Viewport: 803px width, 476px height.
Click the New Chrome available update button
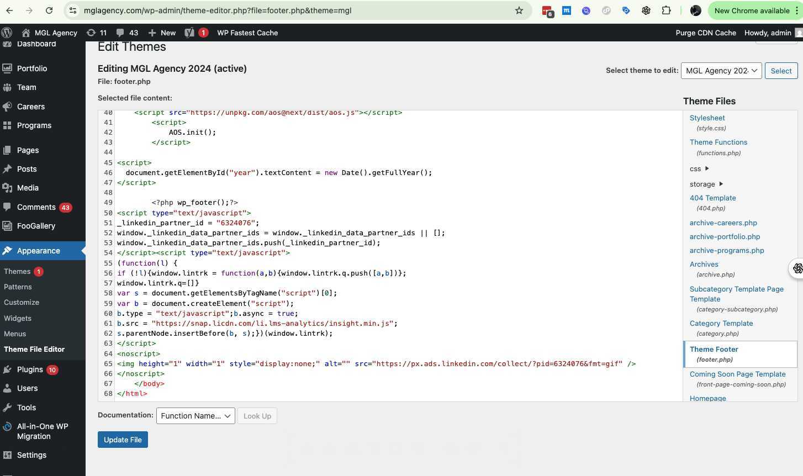pyautogui.click(x=751, y=10)
